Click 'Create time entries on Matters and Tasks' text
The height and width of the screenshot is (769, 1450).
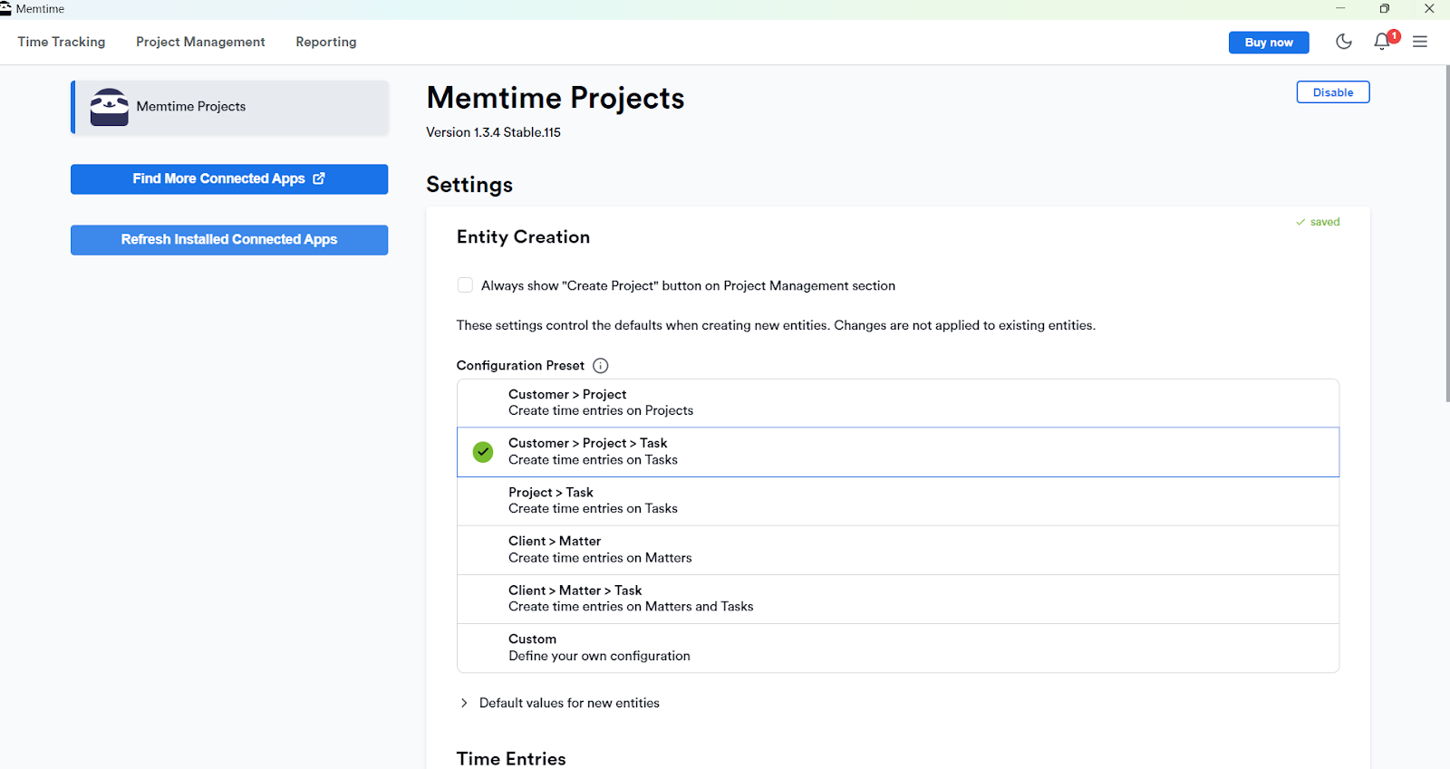click(x=631, y=607)
